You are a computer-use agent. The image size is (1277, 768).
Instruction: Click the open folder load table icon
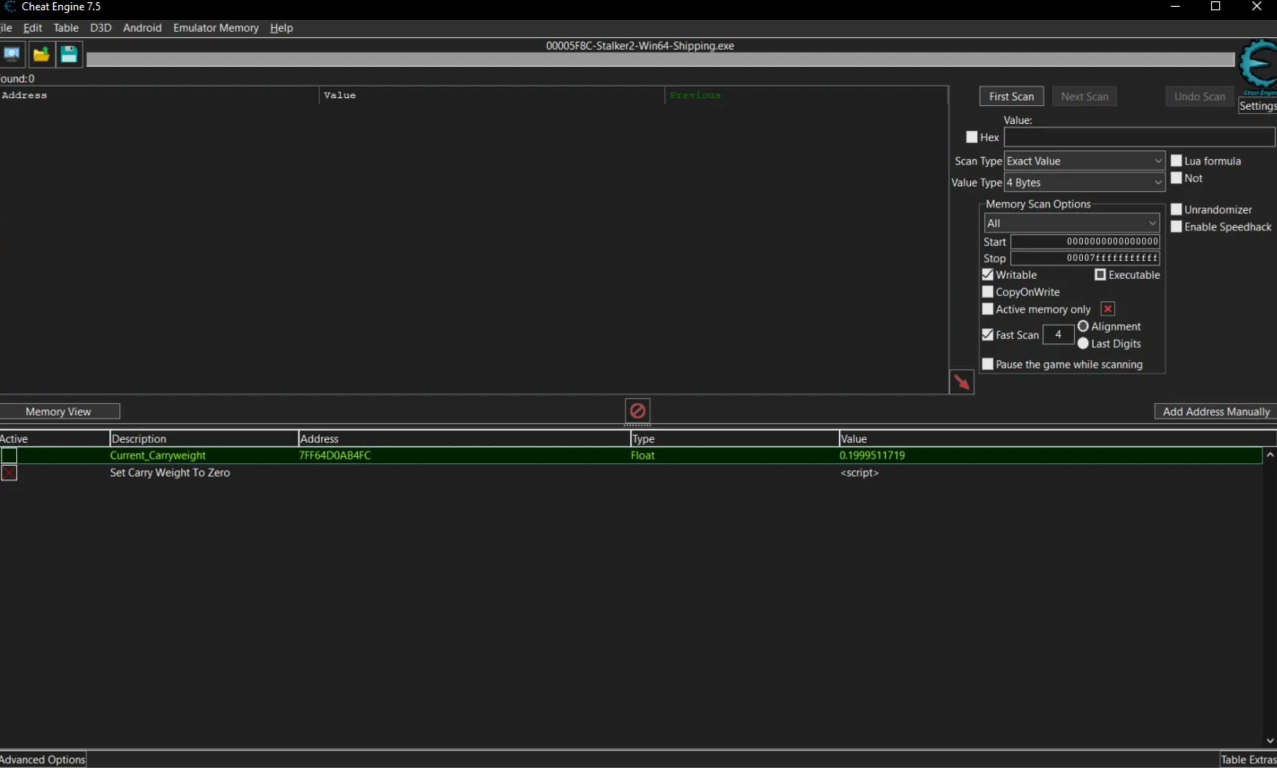click(x=41, y=54)
